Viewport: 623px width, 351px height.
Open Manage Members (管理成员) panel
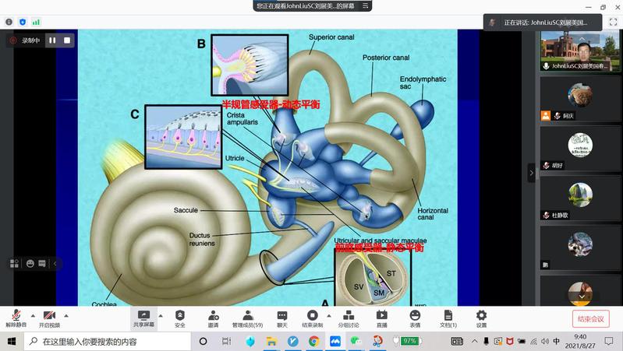tap(247, 316)
